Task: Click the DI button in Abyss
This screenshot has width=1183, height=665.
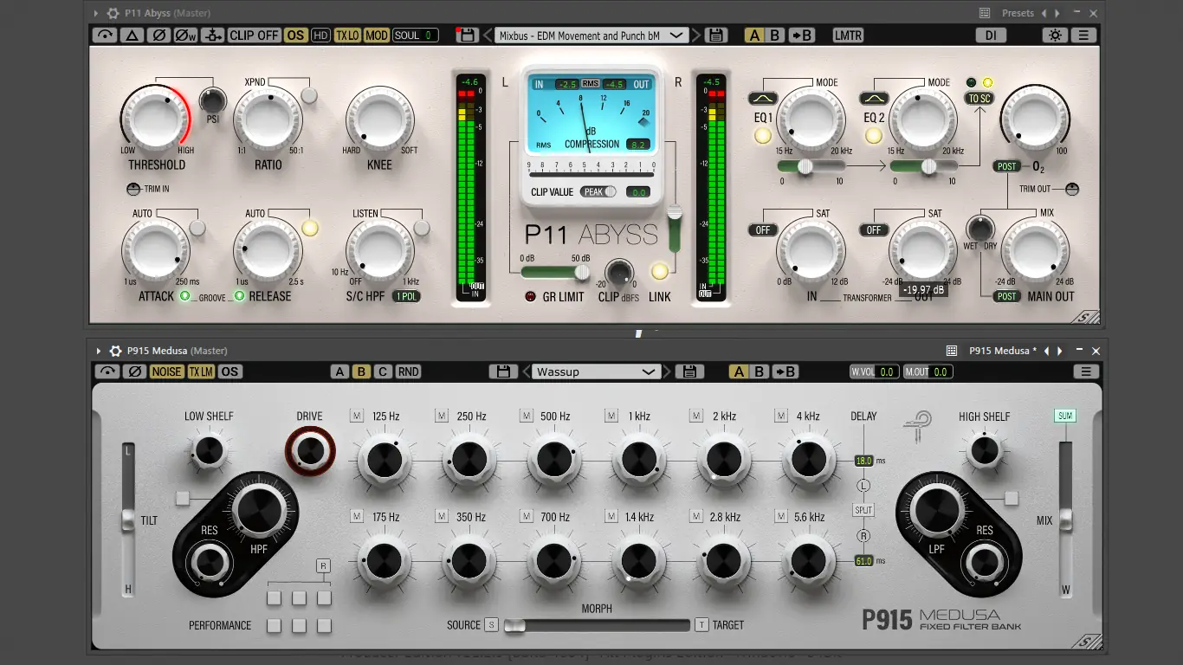Action: point(991,36)
